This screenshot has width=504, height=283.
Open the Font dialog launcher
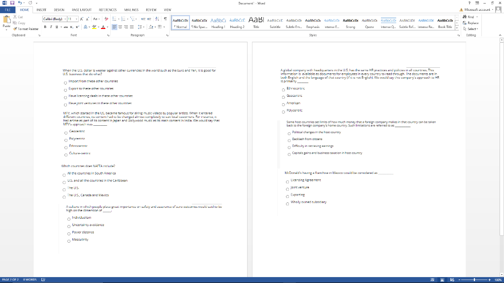tap(108, 35)
